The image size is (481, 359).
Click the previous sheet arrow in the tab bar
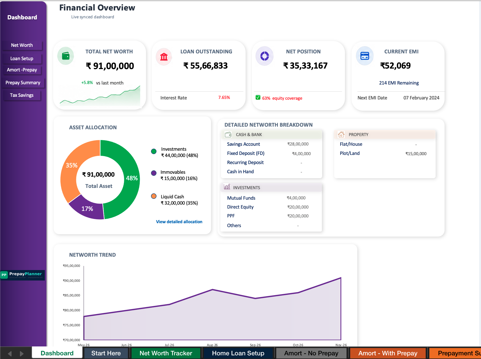tap(10, 354)
